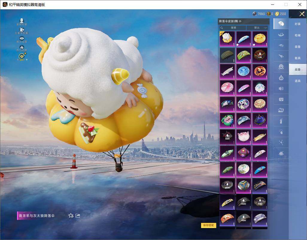Select the pink pig face parachute thumbnail

(x=244, y=136)
